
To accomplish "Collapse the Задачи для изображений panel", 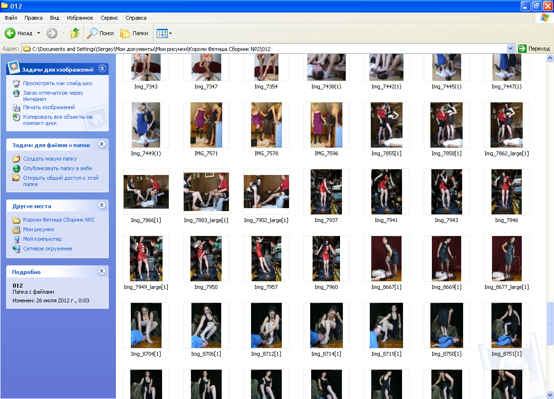I will click(x=102, y=68).
